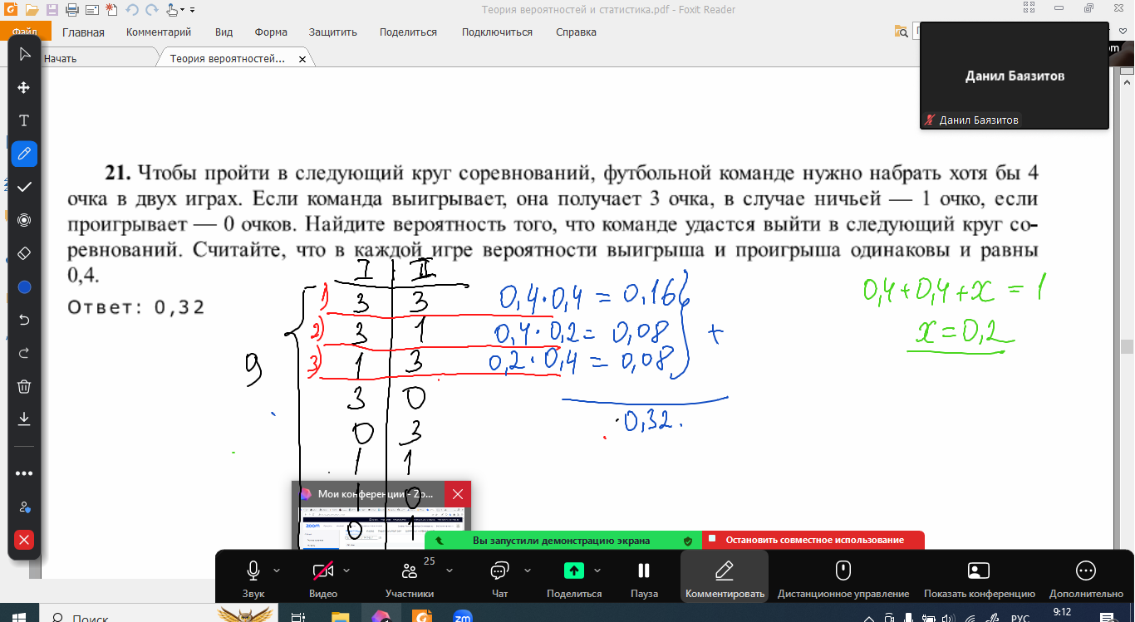
Task: Toggle the microphone with Звук button
Action: click(253, 578)
